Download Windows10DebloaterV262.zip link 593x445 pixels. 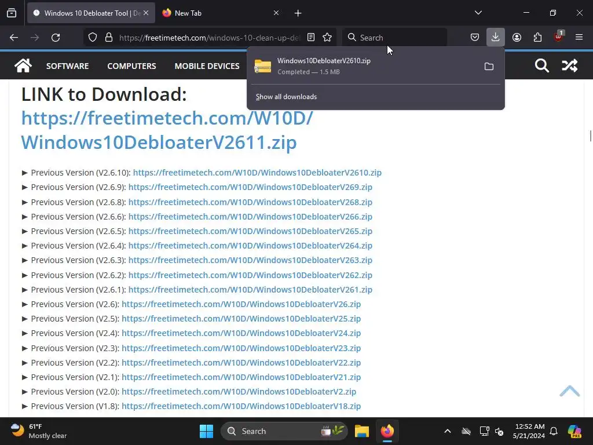tap(250, 275)
